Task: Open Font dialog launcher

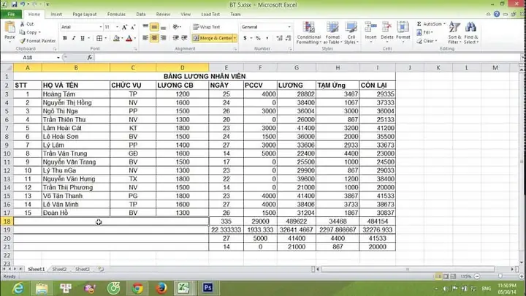Action: tap(136, 49)
